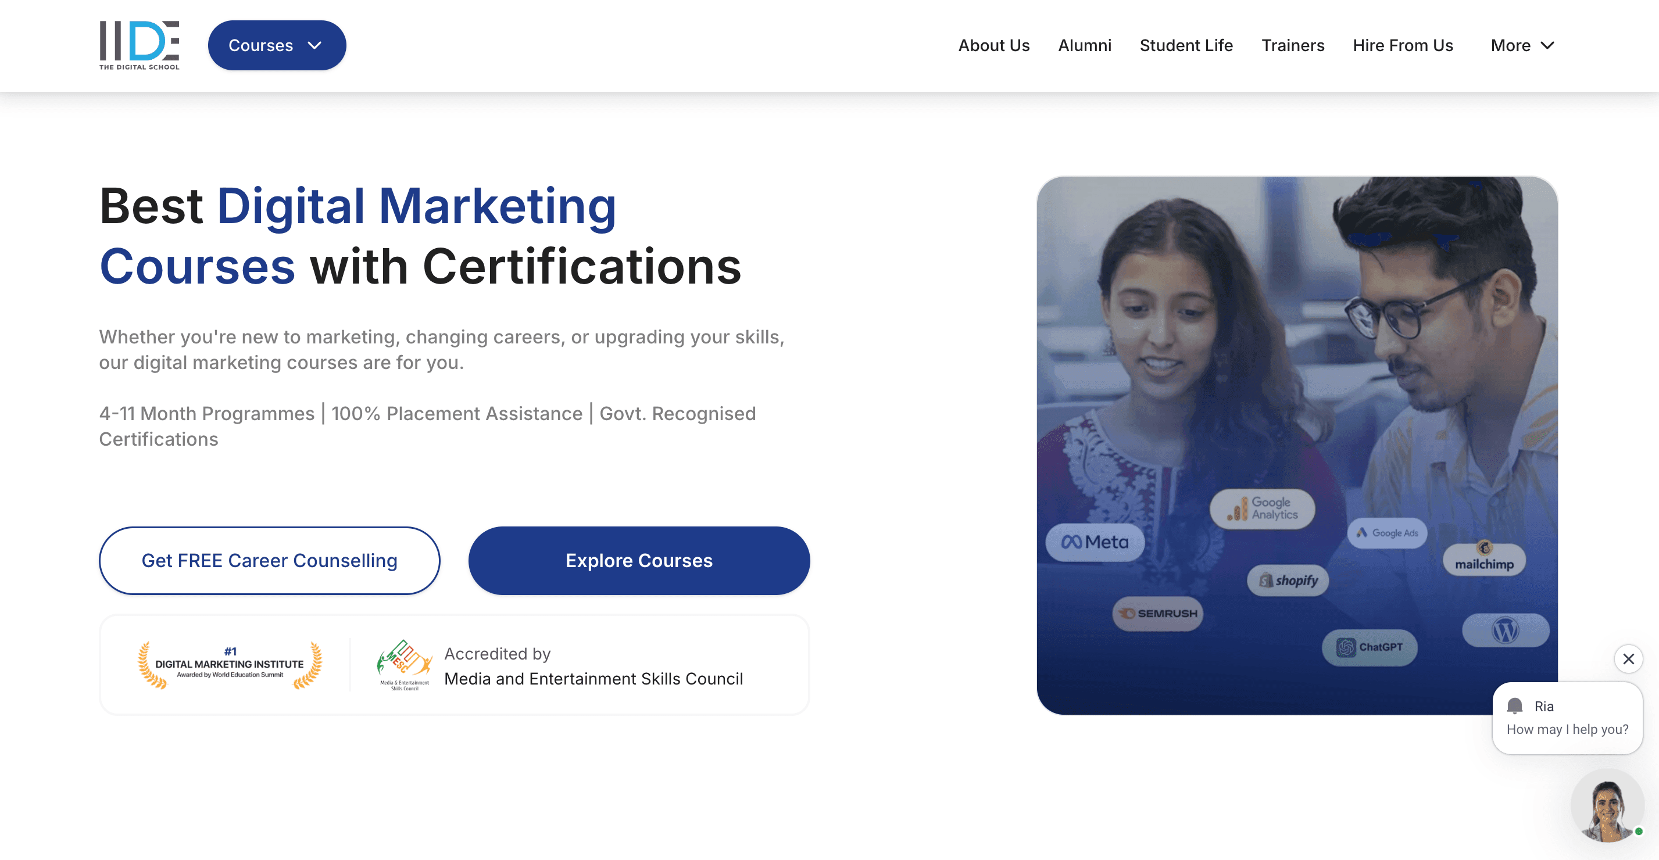Open the About Us page
The height and width of the screenshot is (860, 1659).
click(x=994, y=46)
